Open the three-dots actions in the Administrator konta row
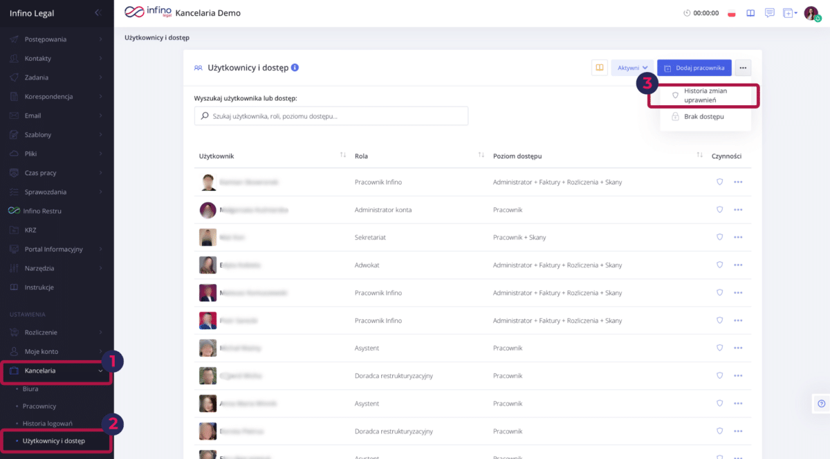The width and height of the screenshot is (830, 459). coord(738,209)
